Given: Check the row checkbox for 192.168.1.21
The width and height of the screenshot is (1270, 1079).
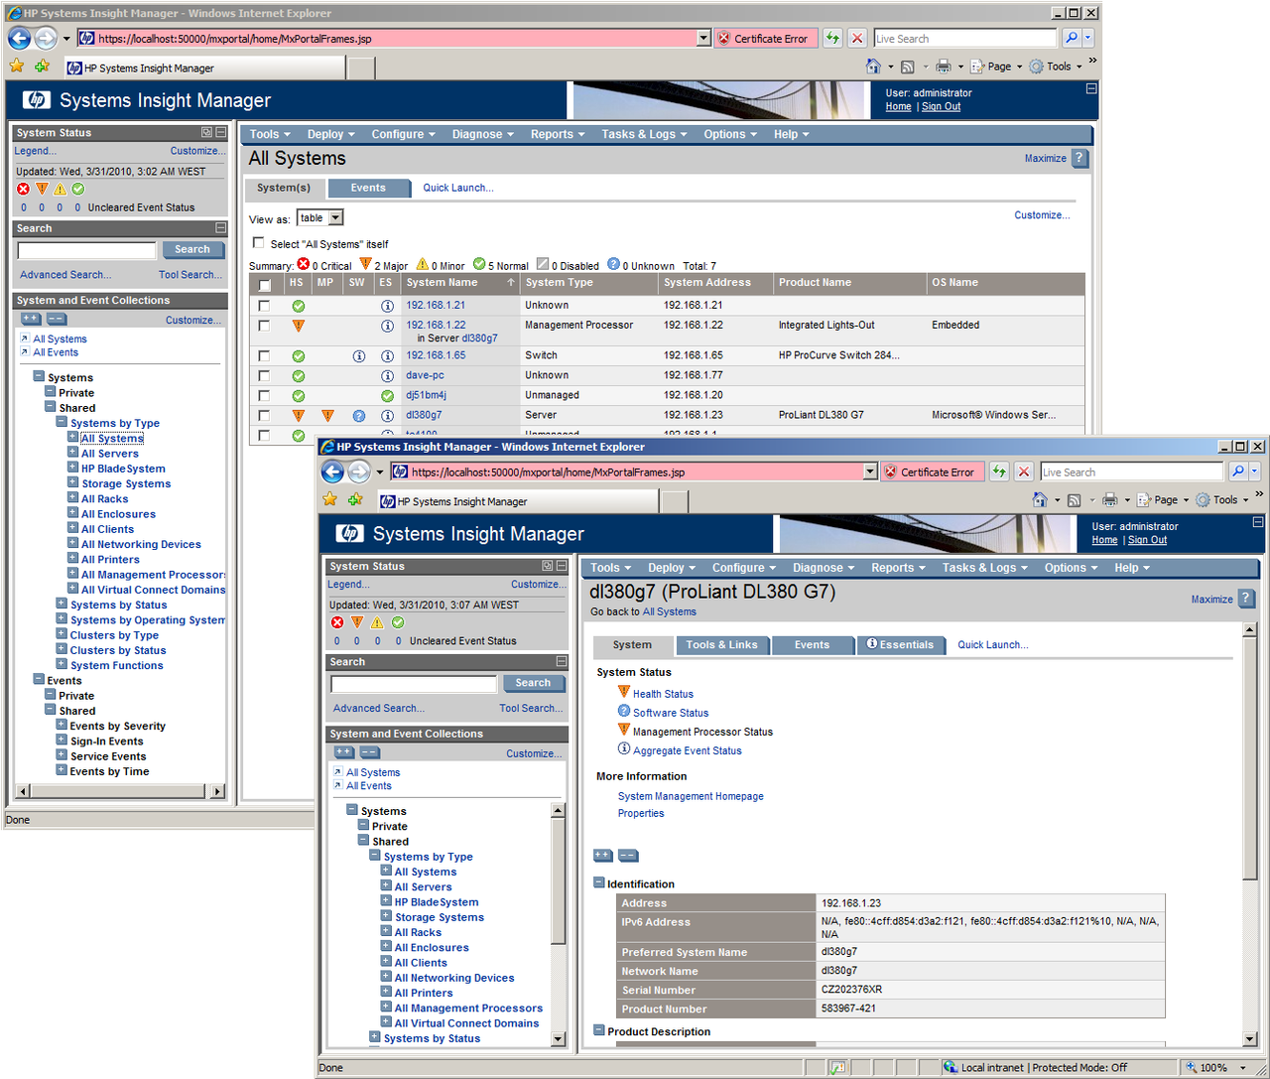Looking at the screenshot, I should click(264, 305).
